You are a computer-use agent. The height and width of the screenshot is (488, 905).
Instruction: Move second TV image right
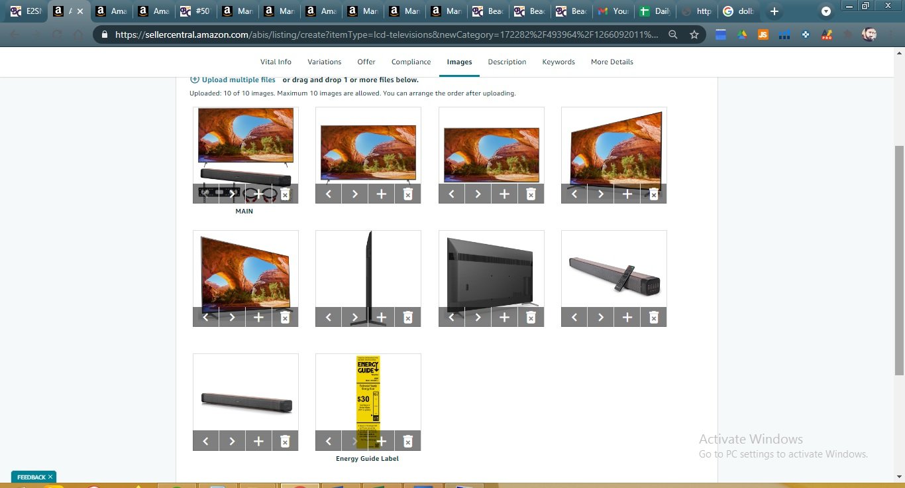pos(355,194)
